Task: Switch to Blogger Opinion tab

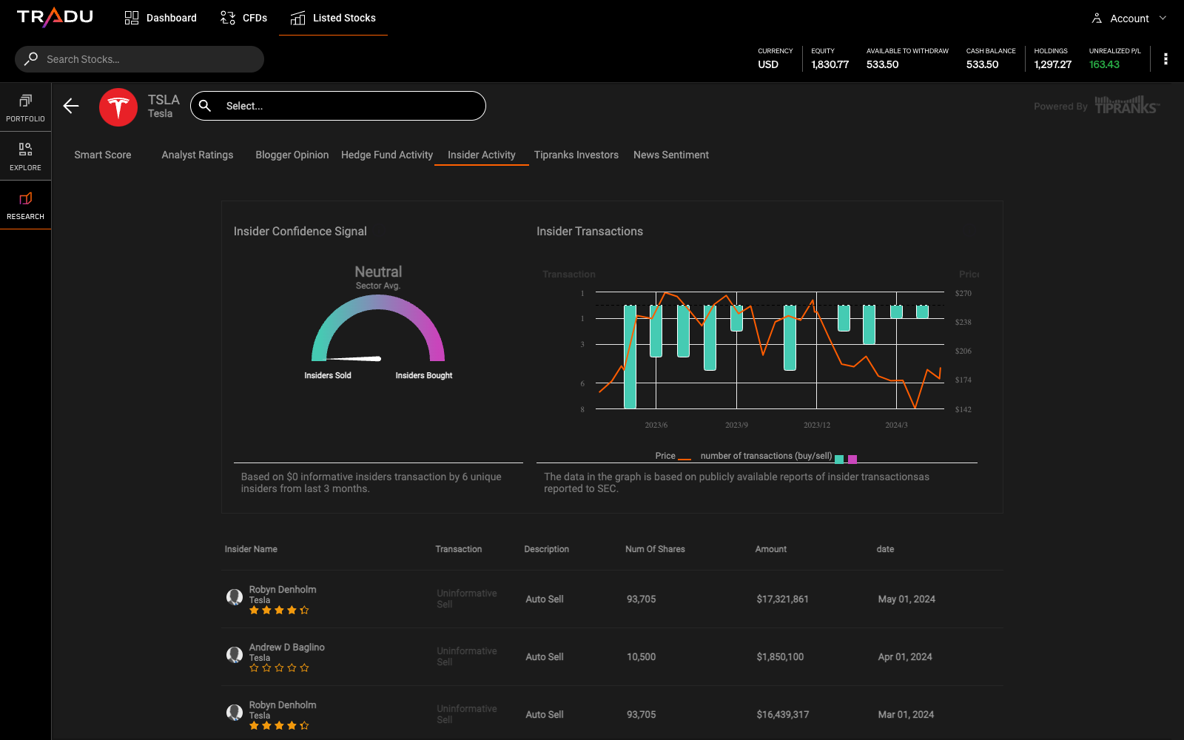Action: coord(292,155)
